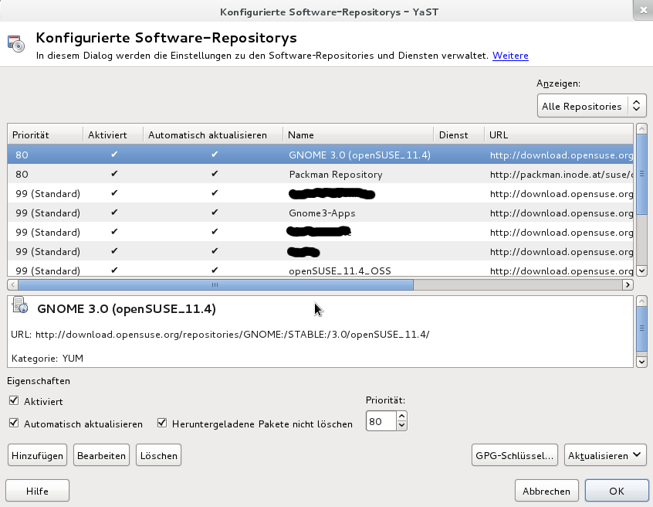The image size is (653, 507).
Task: Click the repository table's vertical scrollbar thumb
Action: [641, 173]
